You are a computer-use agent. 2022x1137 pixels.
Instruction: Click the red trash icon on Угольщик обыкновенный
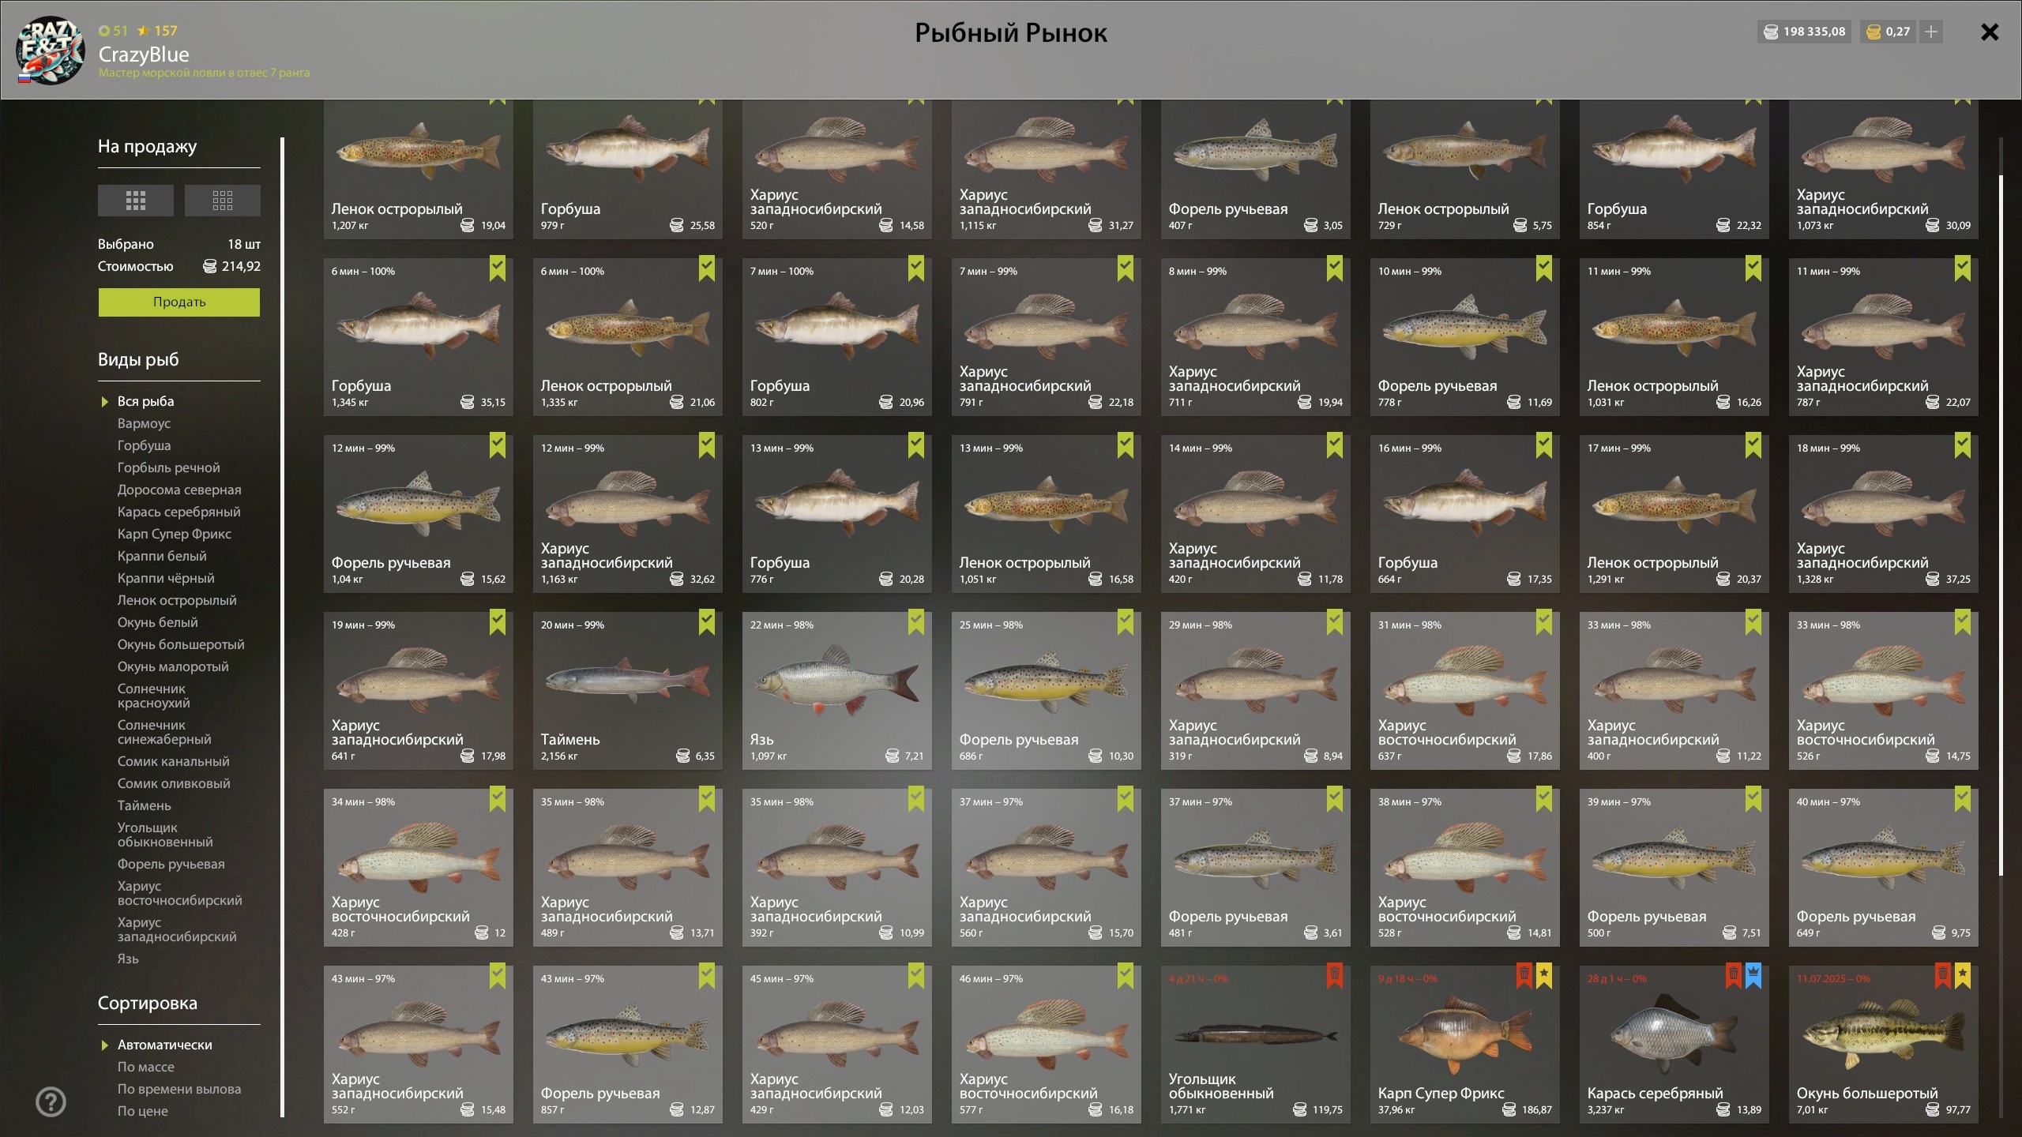click(x=1335, y=976)
